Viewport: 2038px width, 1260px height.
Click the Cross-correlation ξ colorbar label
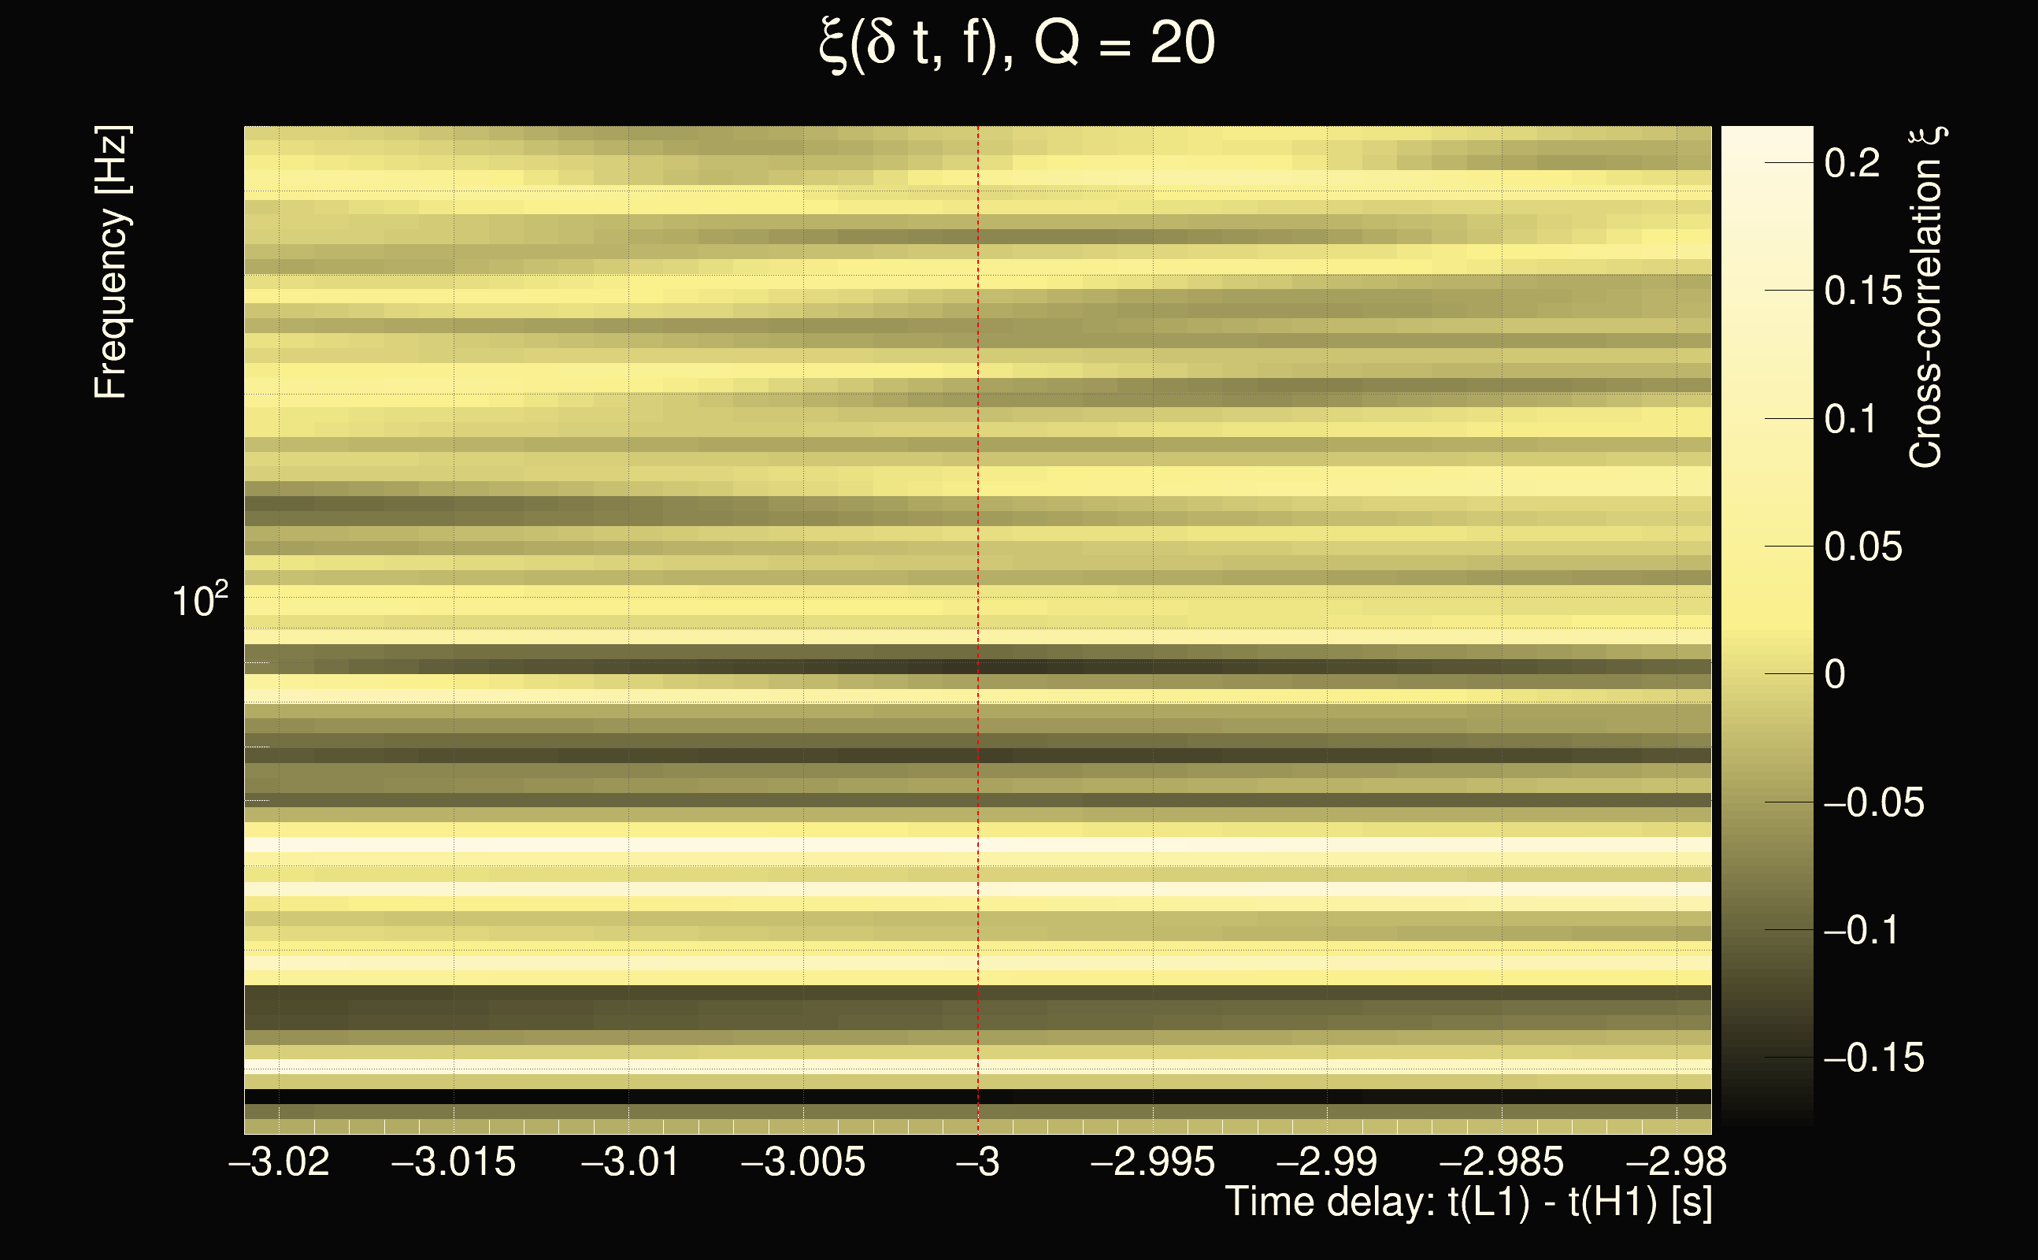point(1926,298)
